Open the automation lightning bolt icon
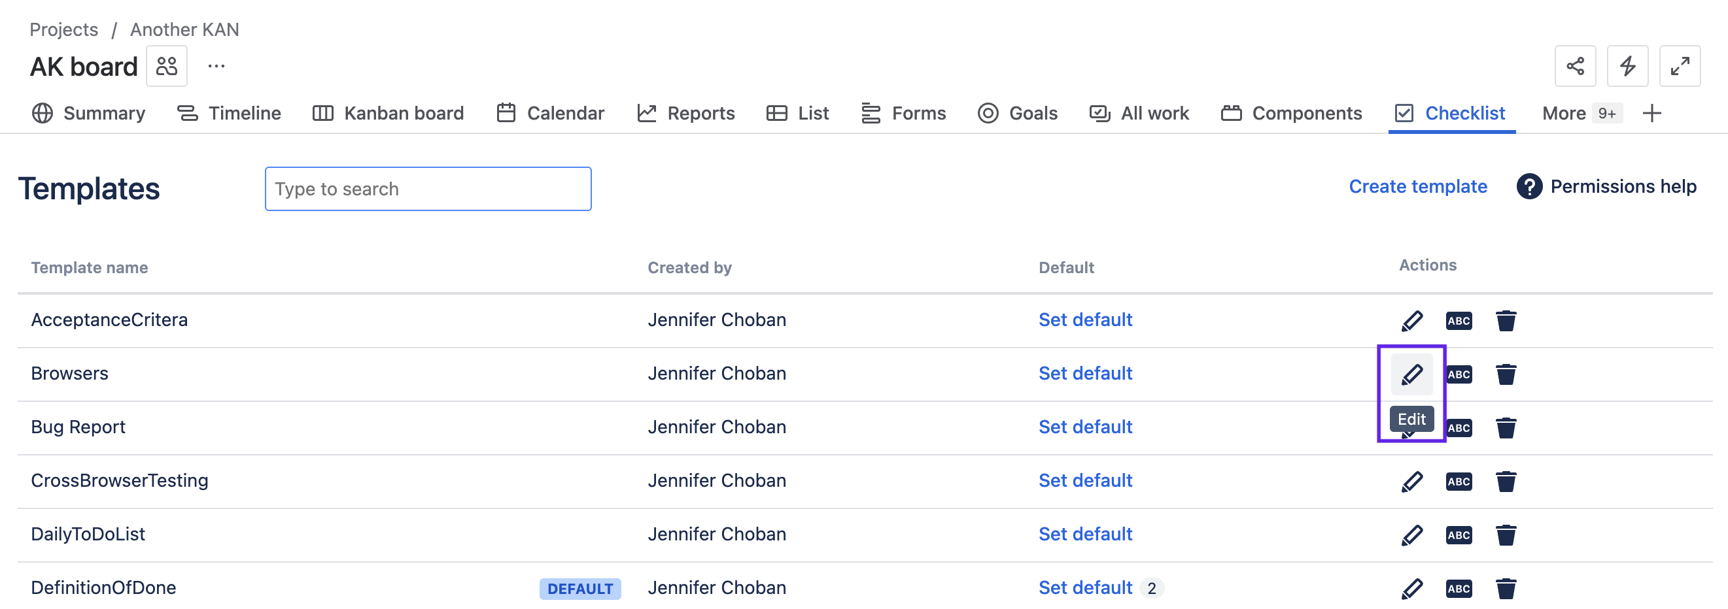This screenshot has height=609, width=1728. pos(1627,67)
